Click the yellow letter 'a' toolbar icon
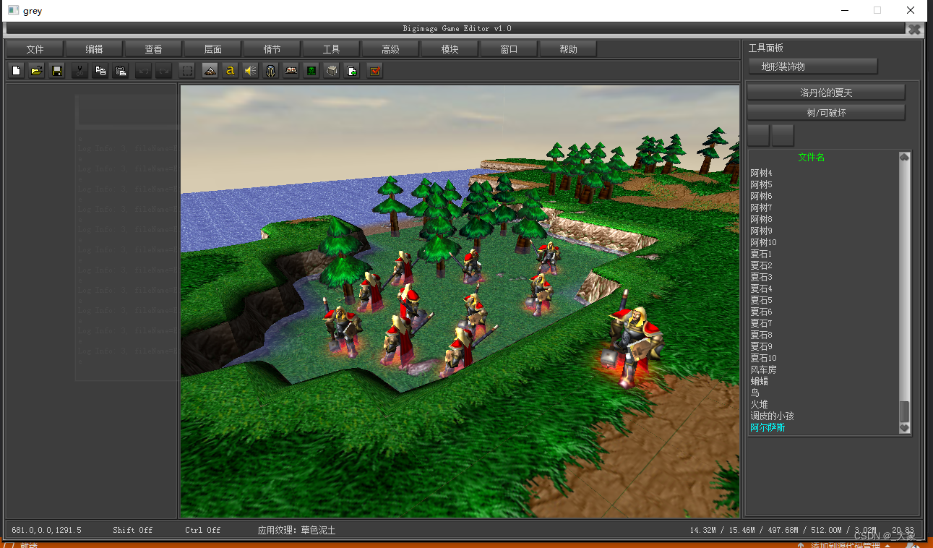The height and width of the screenshot is (548, 933). 230,71
